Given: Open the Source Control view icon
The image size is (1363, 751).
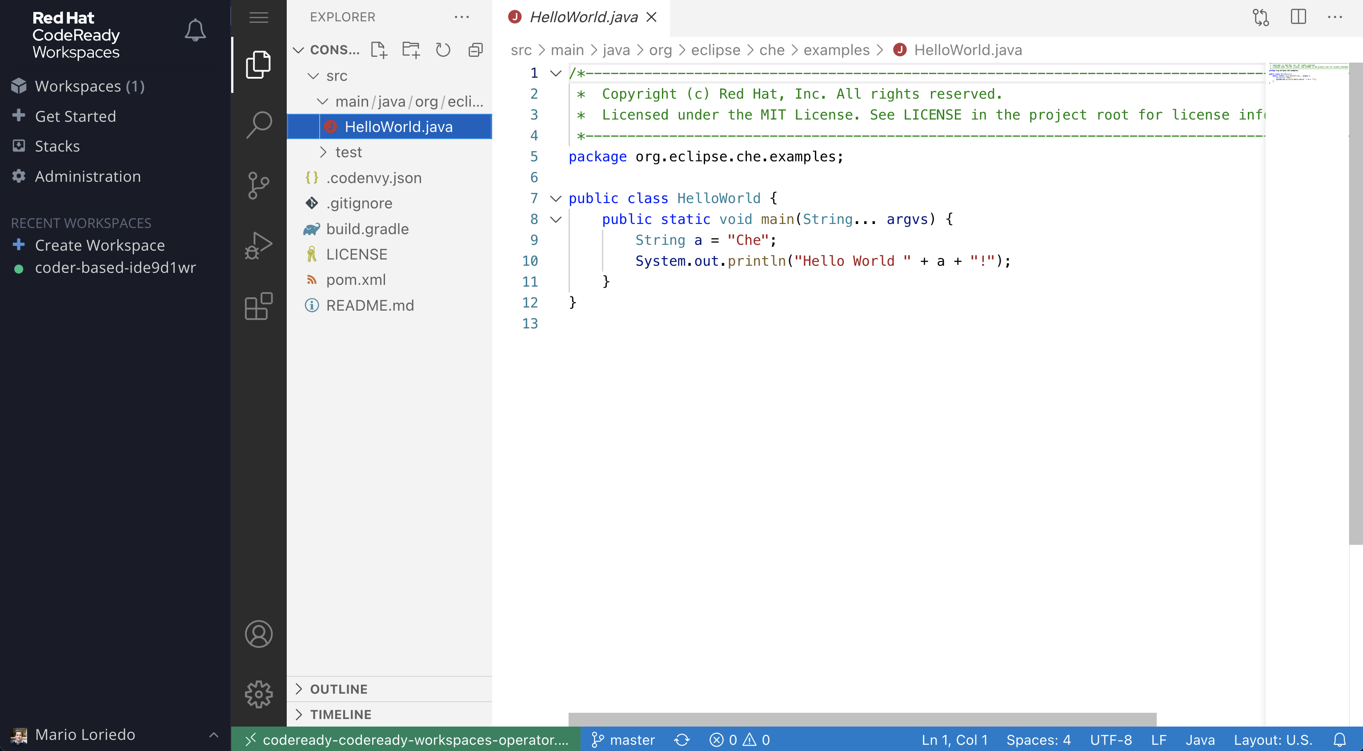Looking at the screenshot, I should 259,185.
